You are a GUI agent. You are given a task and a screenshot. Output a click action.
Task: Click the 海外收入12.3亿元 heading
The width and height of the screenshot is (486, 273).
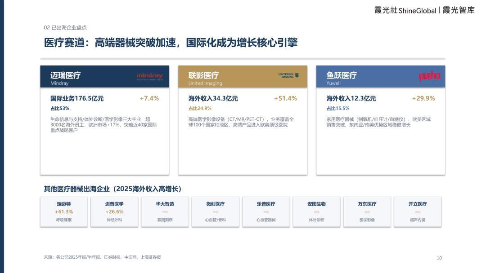tap(351, 98)
